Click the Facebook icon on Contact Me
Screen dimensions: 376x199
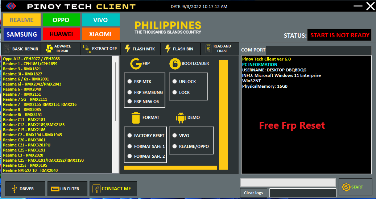(x=96, y=189)
